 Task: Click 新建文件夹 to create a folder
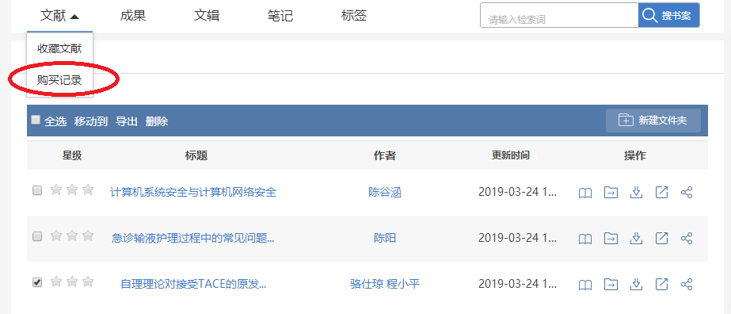(x=653, y=121)
